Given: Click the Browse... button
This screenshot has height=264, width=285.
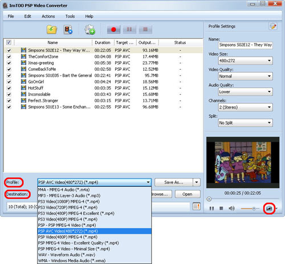Looking at the screenshot, I should (x=161, y=194).
